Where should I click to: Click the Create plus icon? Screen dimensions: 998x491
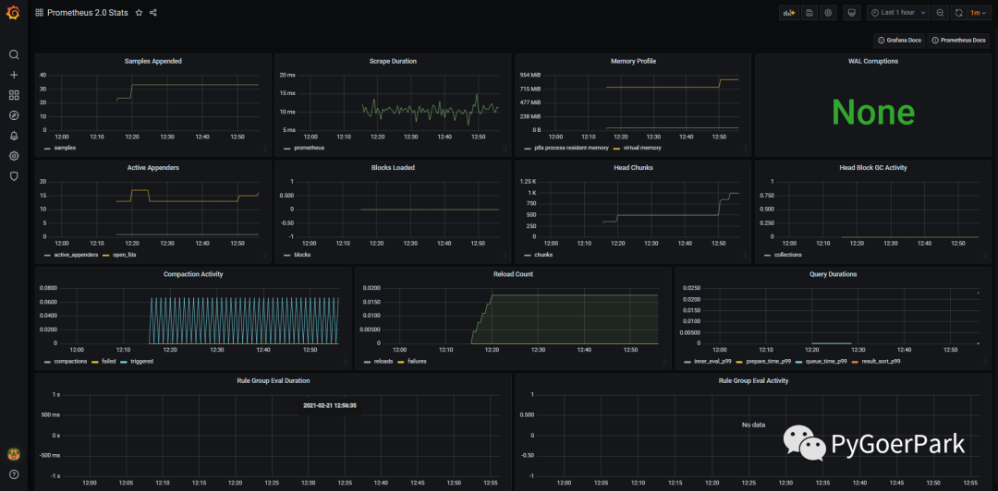click(14, 75)
